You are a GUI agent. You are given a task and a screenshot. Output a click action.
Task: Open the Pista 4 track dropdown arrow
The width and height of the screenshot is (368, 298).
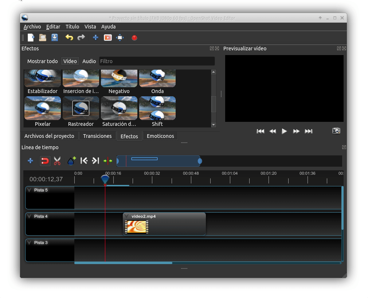[x=29, y=216]
